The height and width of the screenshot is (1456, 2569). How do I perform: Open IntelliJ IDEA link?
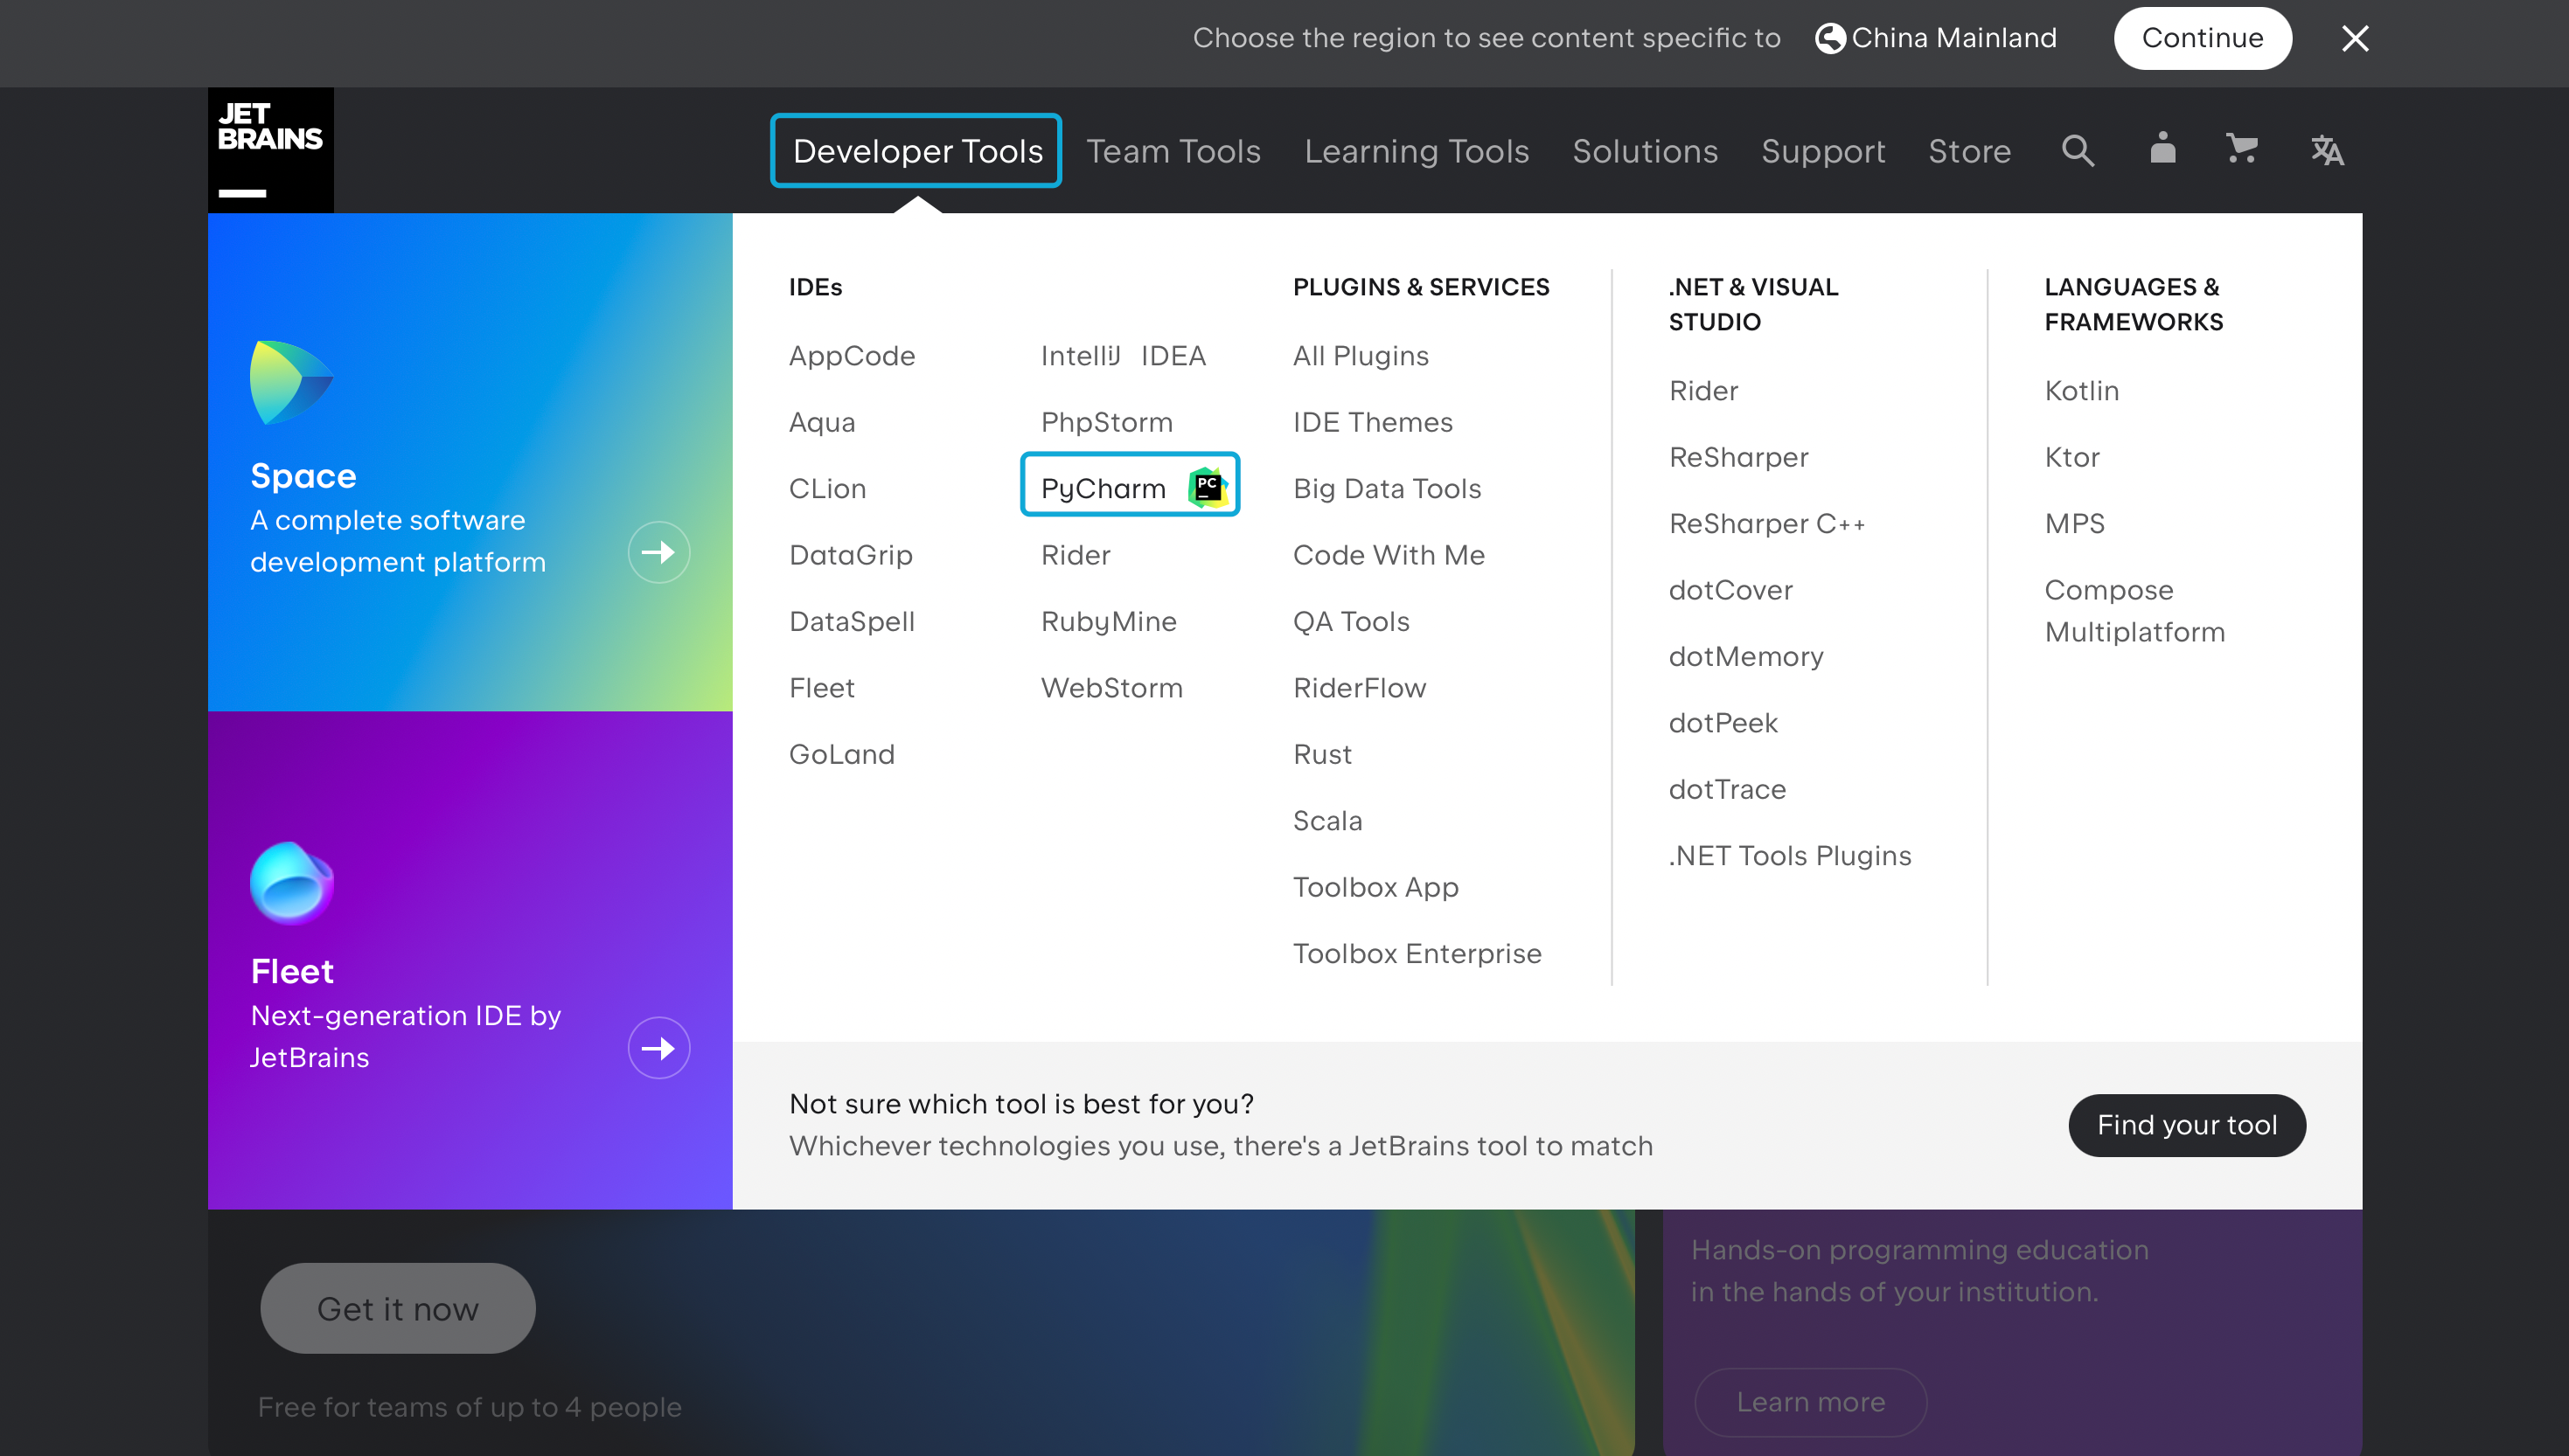1123,356
